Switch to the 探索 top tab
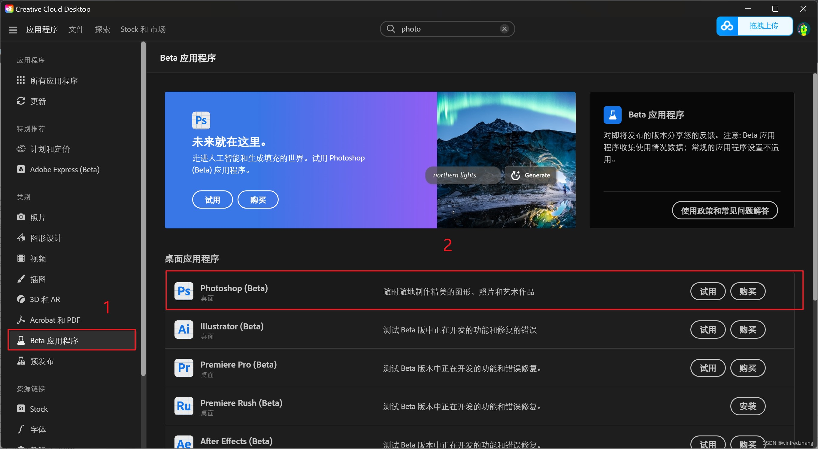 tap(102, 29)
